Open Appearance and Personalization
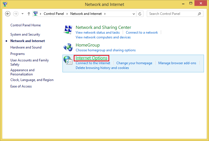Screen dimensions: 209x141 click(x=22, y=72)
